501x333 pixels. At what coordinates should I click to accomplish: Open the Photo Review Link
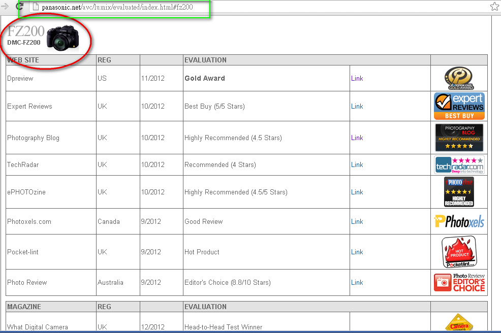[357, 283]
